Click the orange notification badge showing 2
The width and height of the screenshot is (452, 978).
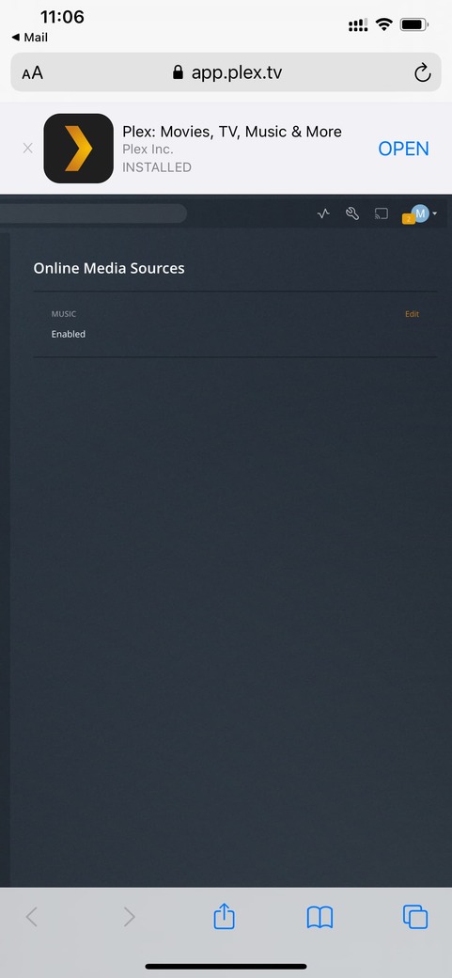409,219
